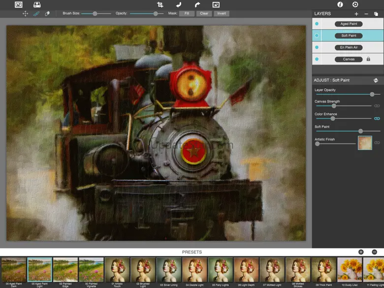This screenshot has height=288, width=384.
Task: Click the undo arrow
Action: click(x=179, y=4)
